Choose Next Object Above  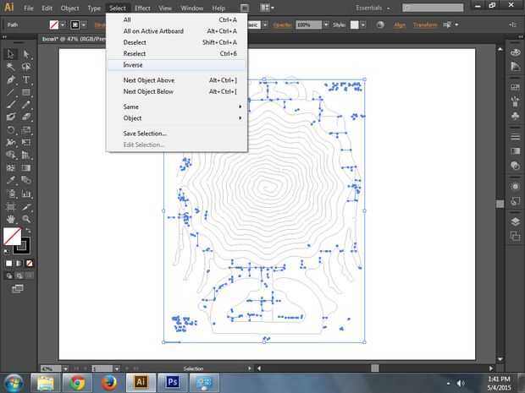pyautogui.click(x=177, y=80)
